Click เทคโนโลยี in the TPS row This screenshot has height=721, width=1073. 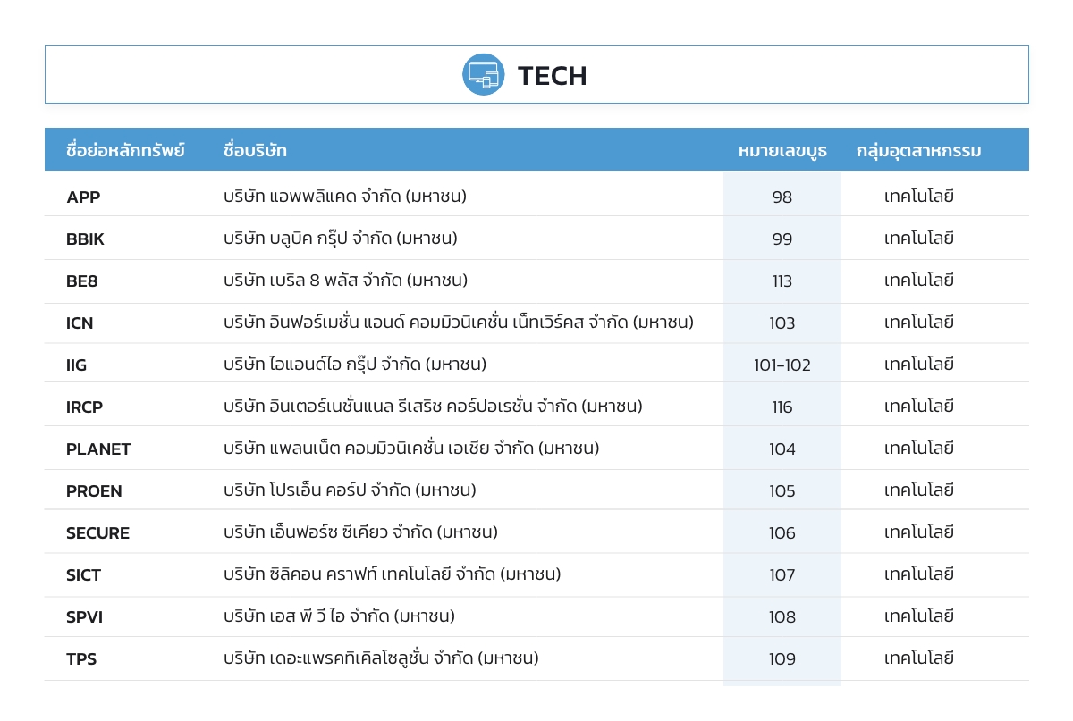click(919, 658)
